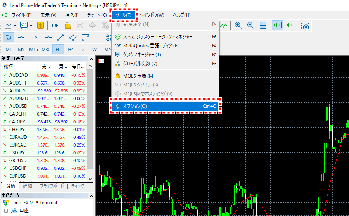349x216 pixels.
Task: Select the trendline tool
Action: click(60, 37)
